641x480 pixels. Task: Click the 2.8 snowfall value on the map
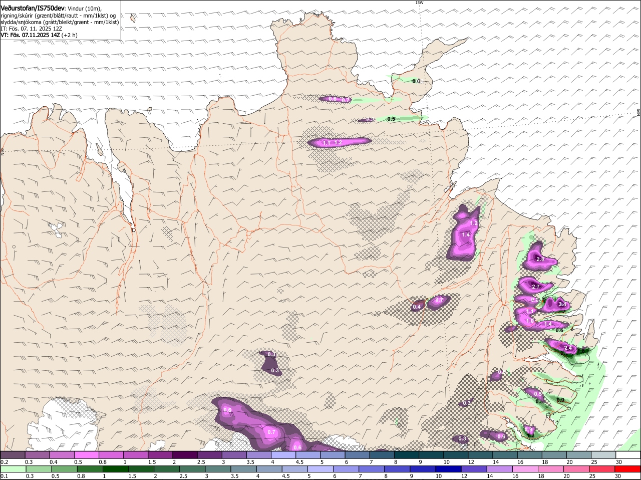point(540,259)
